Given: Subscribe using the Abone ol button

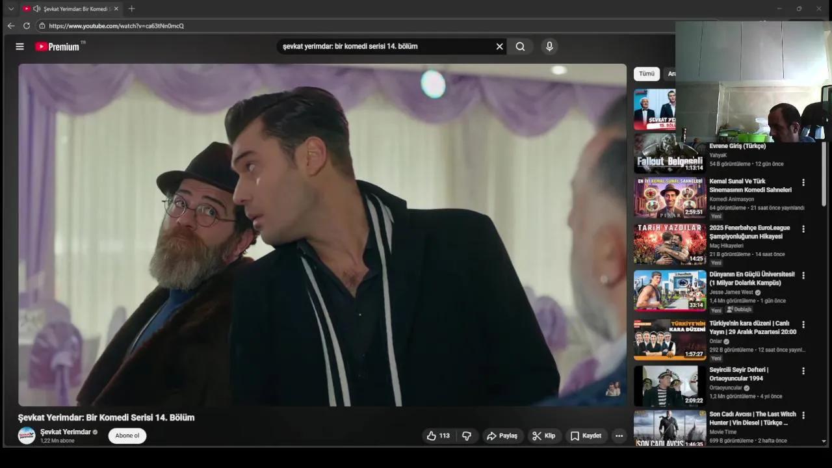Looking at the screenshot, I should [x=127, y=435].
